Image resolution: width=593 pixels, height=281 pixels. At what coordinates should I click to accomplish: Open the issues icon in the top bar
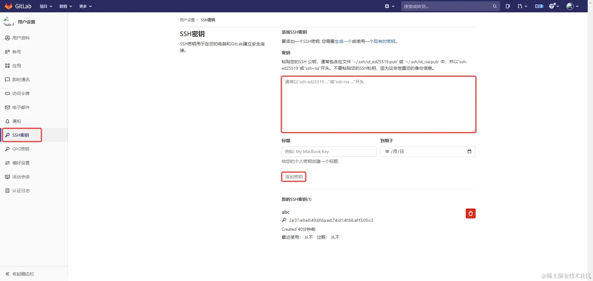click(x=508, y=6)
